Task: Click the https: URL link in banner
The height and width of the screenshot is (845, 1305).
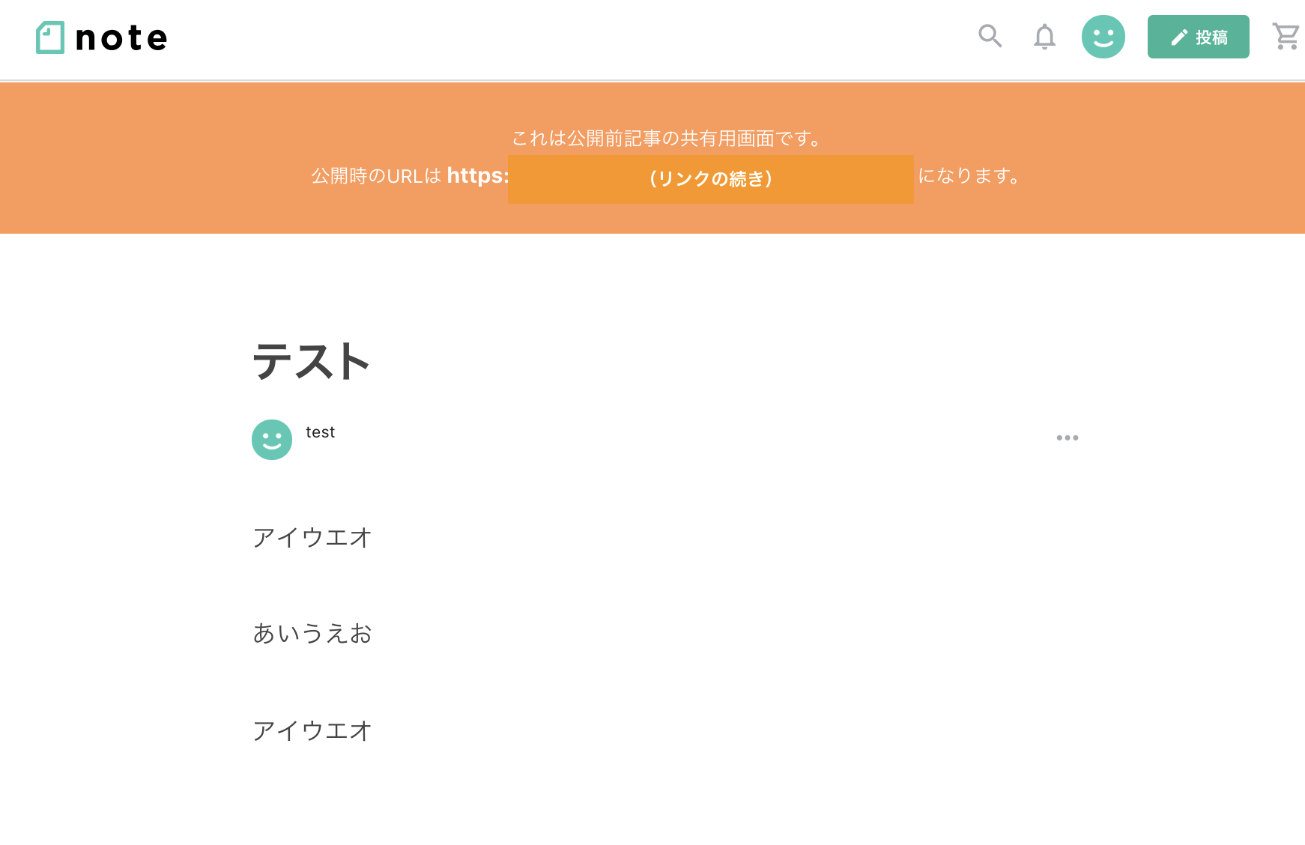Action: point(478,175)
